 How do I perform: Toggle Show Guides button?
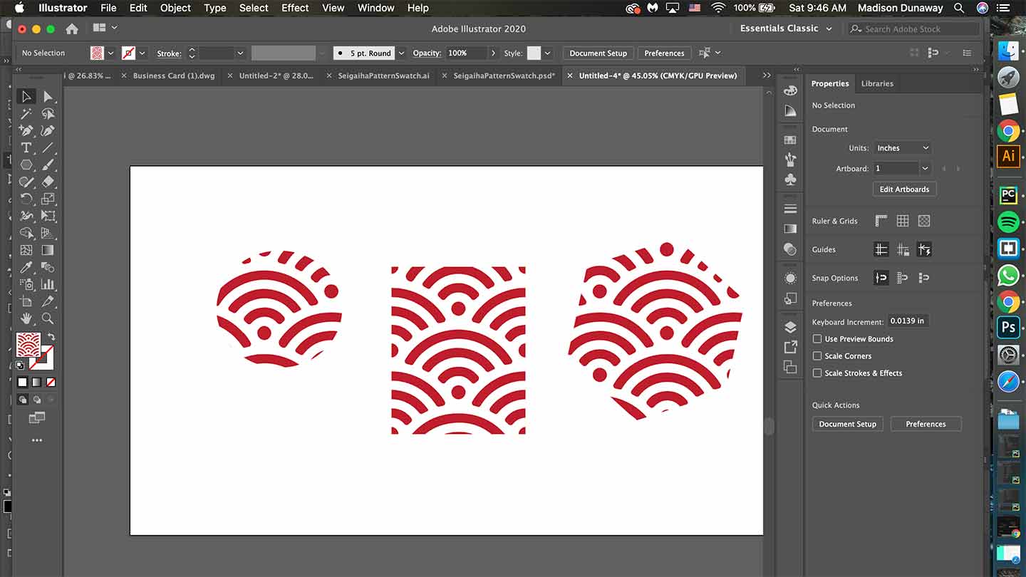tap(881, 249)
